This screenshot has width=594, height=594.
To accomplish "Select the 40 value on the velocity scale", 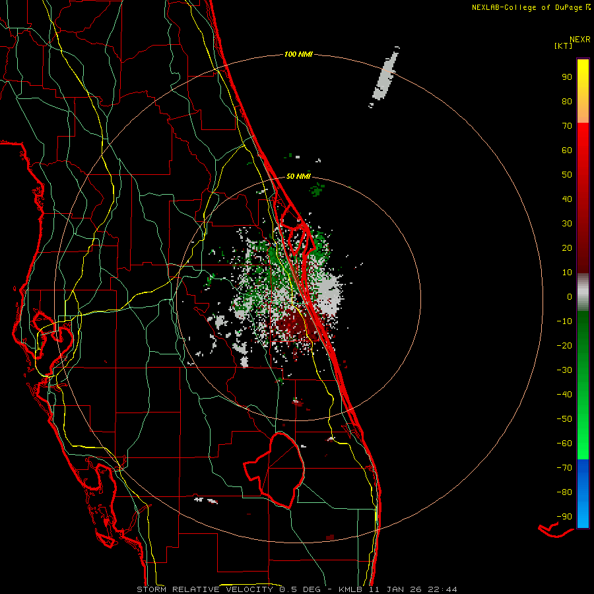I will 567,199.
